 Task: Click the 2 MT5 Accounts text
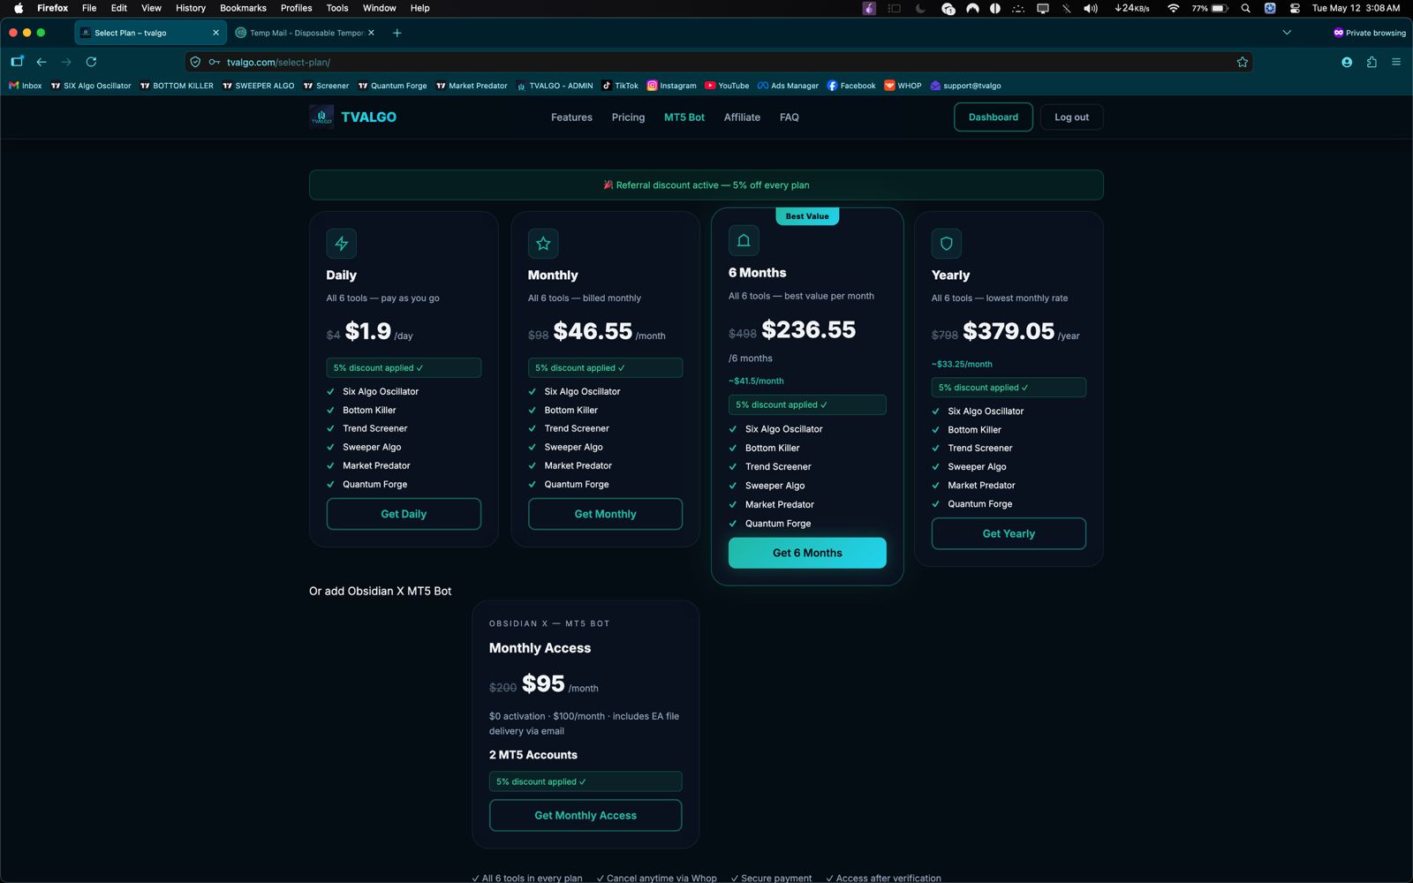point(533,755)
